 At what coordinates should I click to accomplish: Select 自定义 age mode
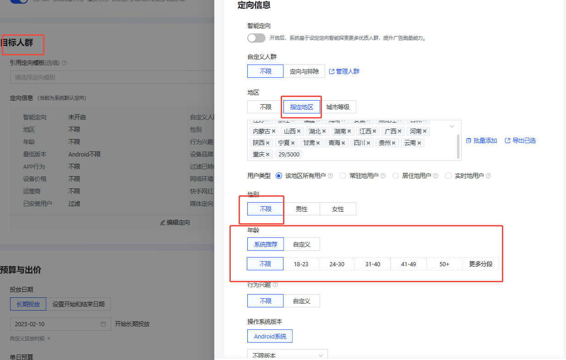302,244
